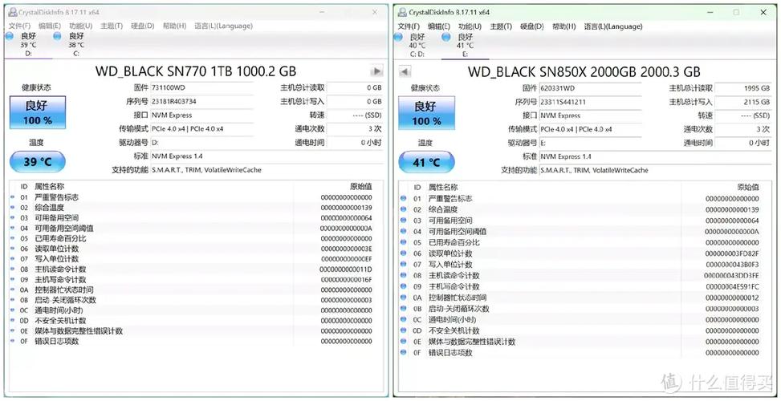Click status dot for 05 已用寿命百分比 in SN770 list
Image resolution: width=781 pixels, height=401 pixels.
13,238
